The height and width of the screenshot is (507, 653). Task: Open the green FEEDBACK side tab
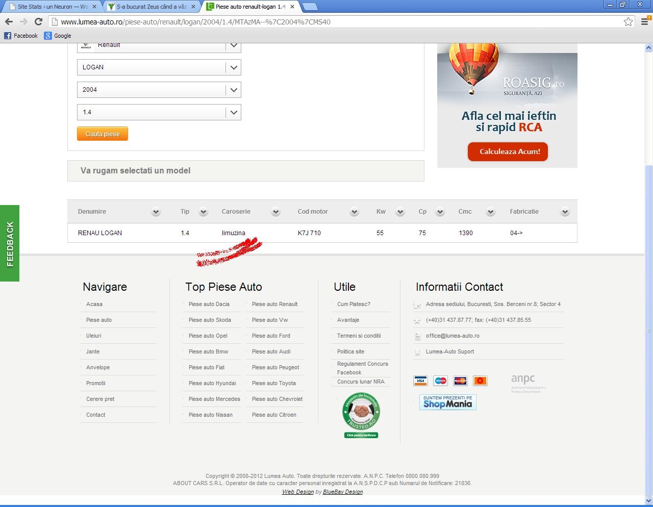point(10,243)
